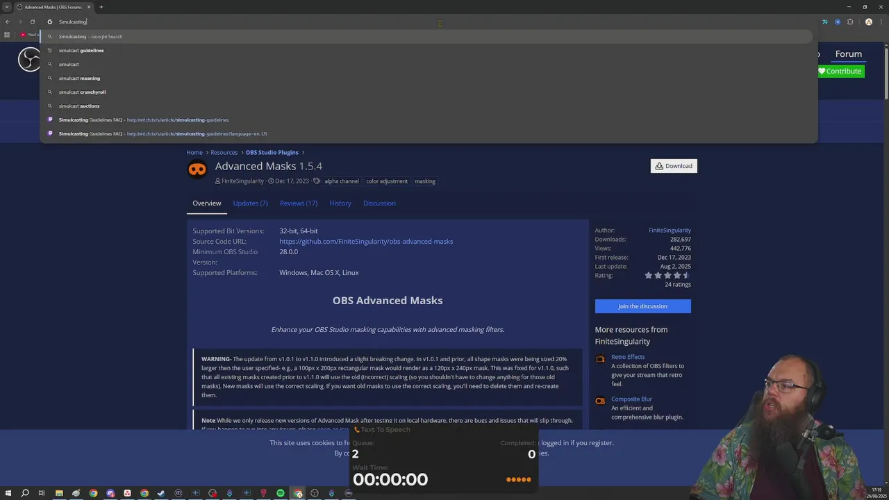
Task: Filter by the 'color adjustment' tag
Action: point(387,181)
